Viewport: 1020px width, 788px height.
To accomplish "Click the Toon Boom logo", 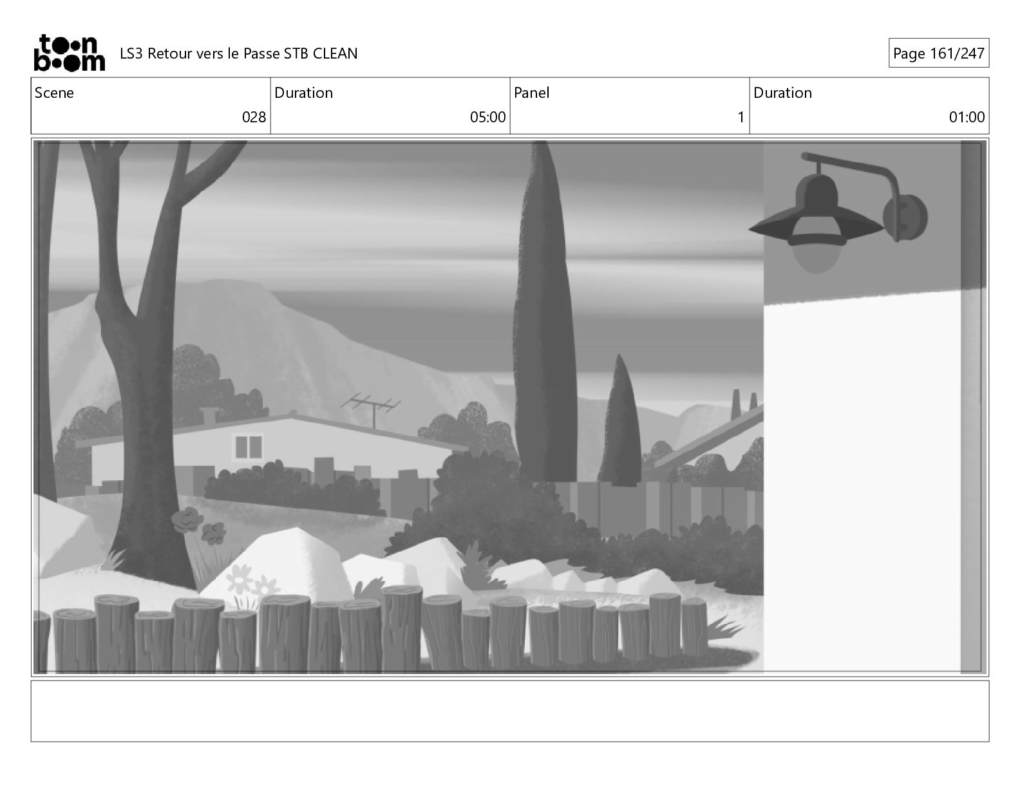I will tap(69, 53).
